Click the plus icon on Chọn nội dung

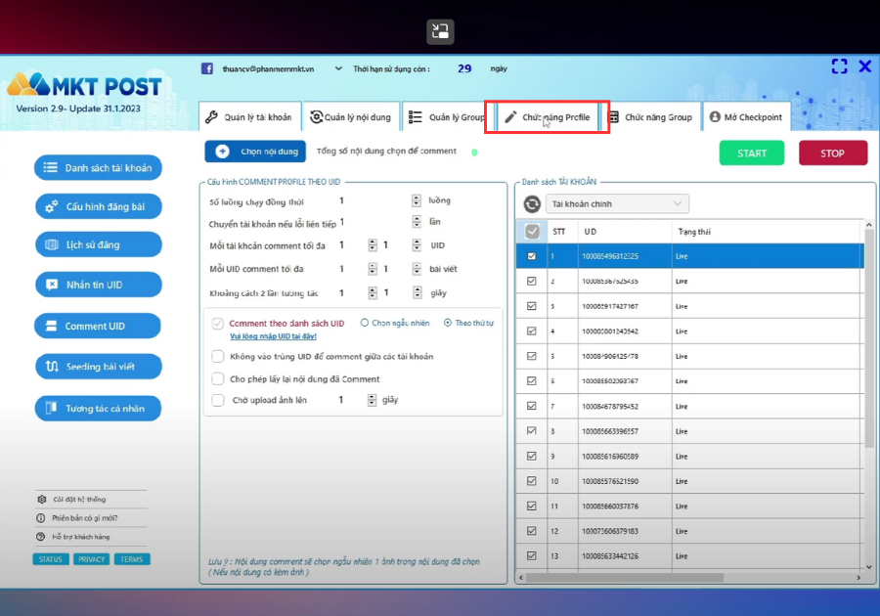coord(222,152)
